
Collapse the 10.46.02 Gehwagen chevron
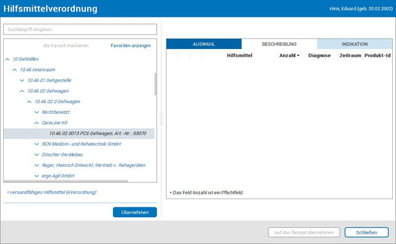[x=22, y=91]
